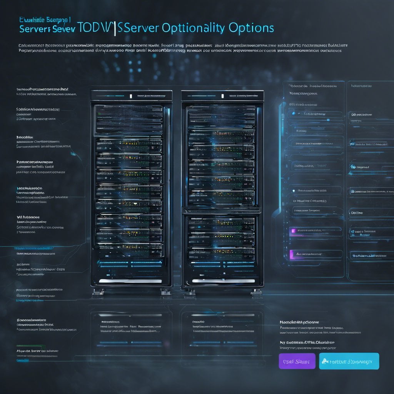Viewport: 394px width, 394px height.
Task: Select the white radio dot in the options panel
Action: pos(294,190)
